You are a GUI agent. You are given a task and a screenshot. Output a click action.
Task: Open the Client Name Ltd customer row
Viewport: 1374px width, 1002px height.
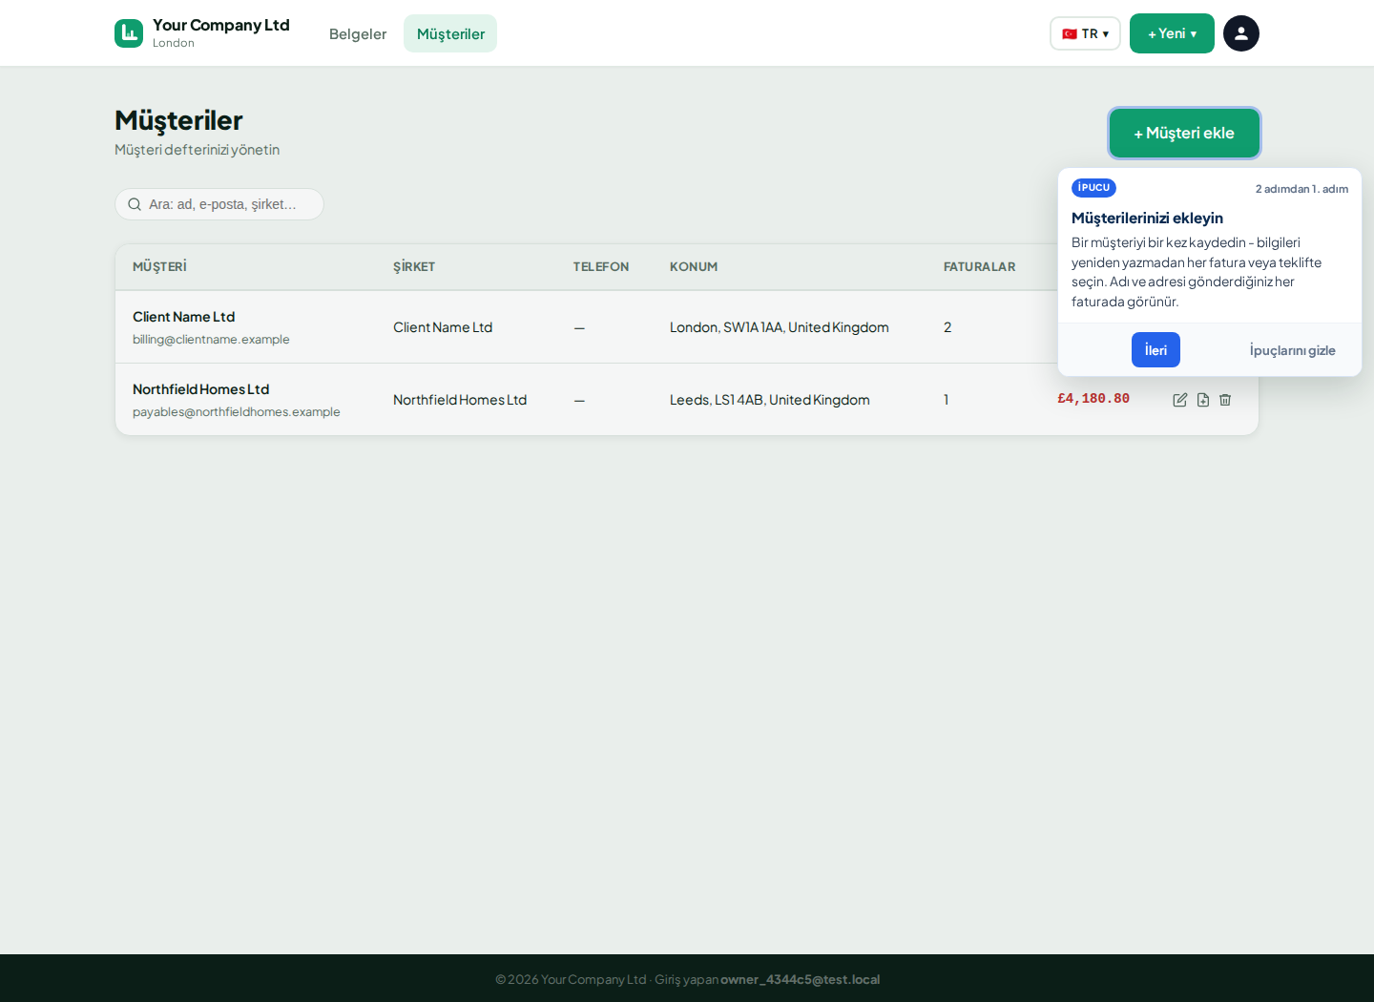(x=687, y=327)
